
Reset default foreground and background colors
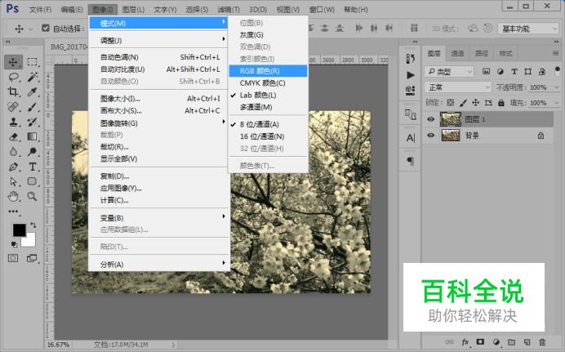(x=14, y=245)
